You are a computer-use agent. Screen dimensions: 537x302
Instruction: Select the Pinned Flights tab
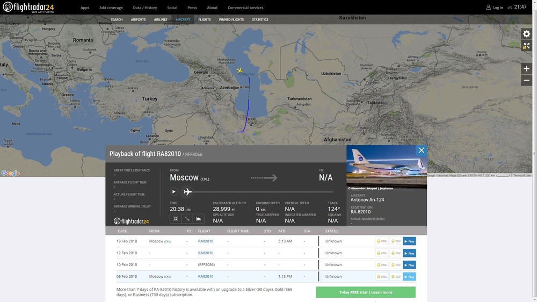click(x=231, y=19)
